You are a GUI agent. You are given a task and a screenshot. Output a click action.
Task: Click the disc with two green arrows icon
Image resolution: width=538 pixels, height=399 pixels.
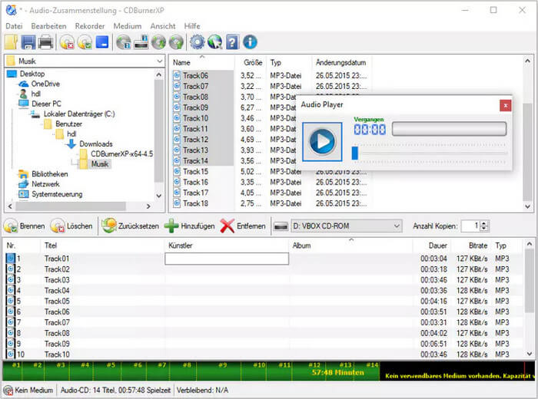(158, 42)
